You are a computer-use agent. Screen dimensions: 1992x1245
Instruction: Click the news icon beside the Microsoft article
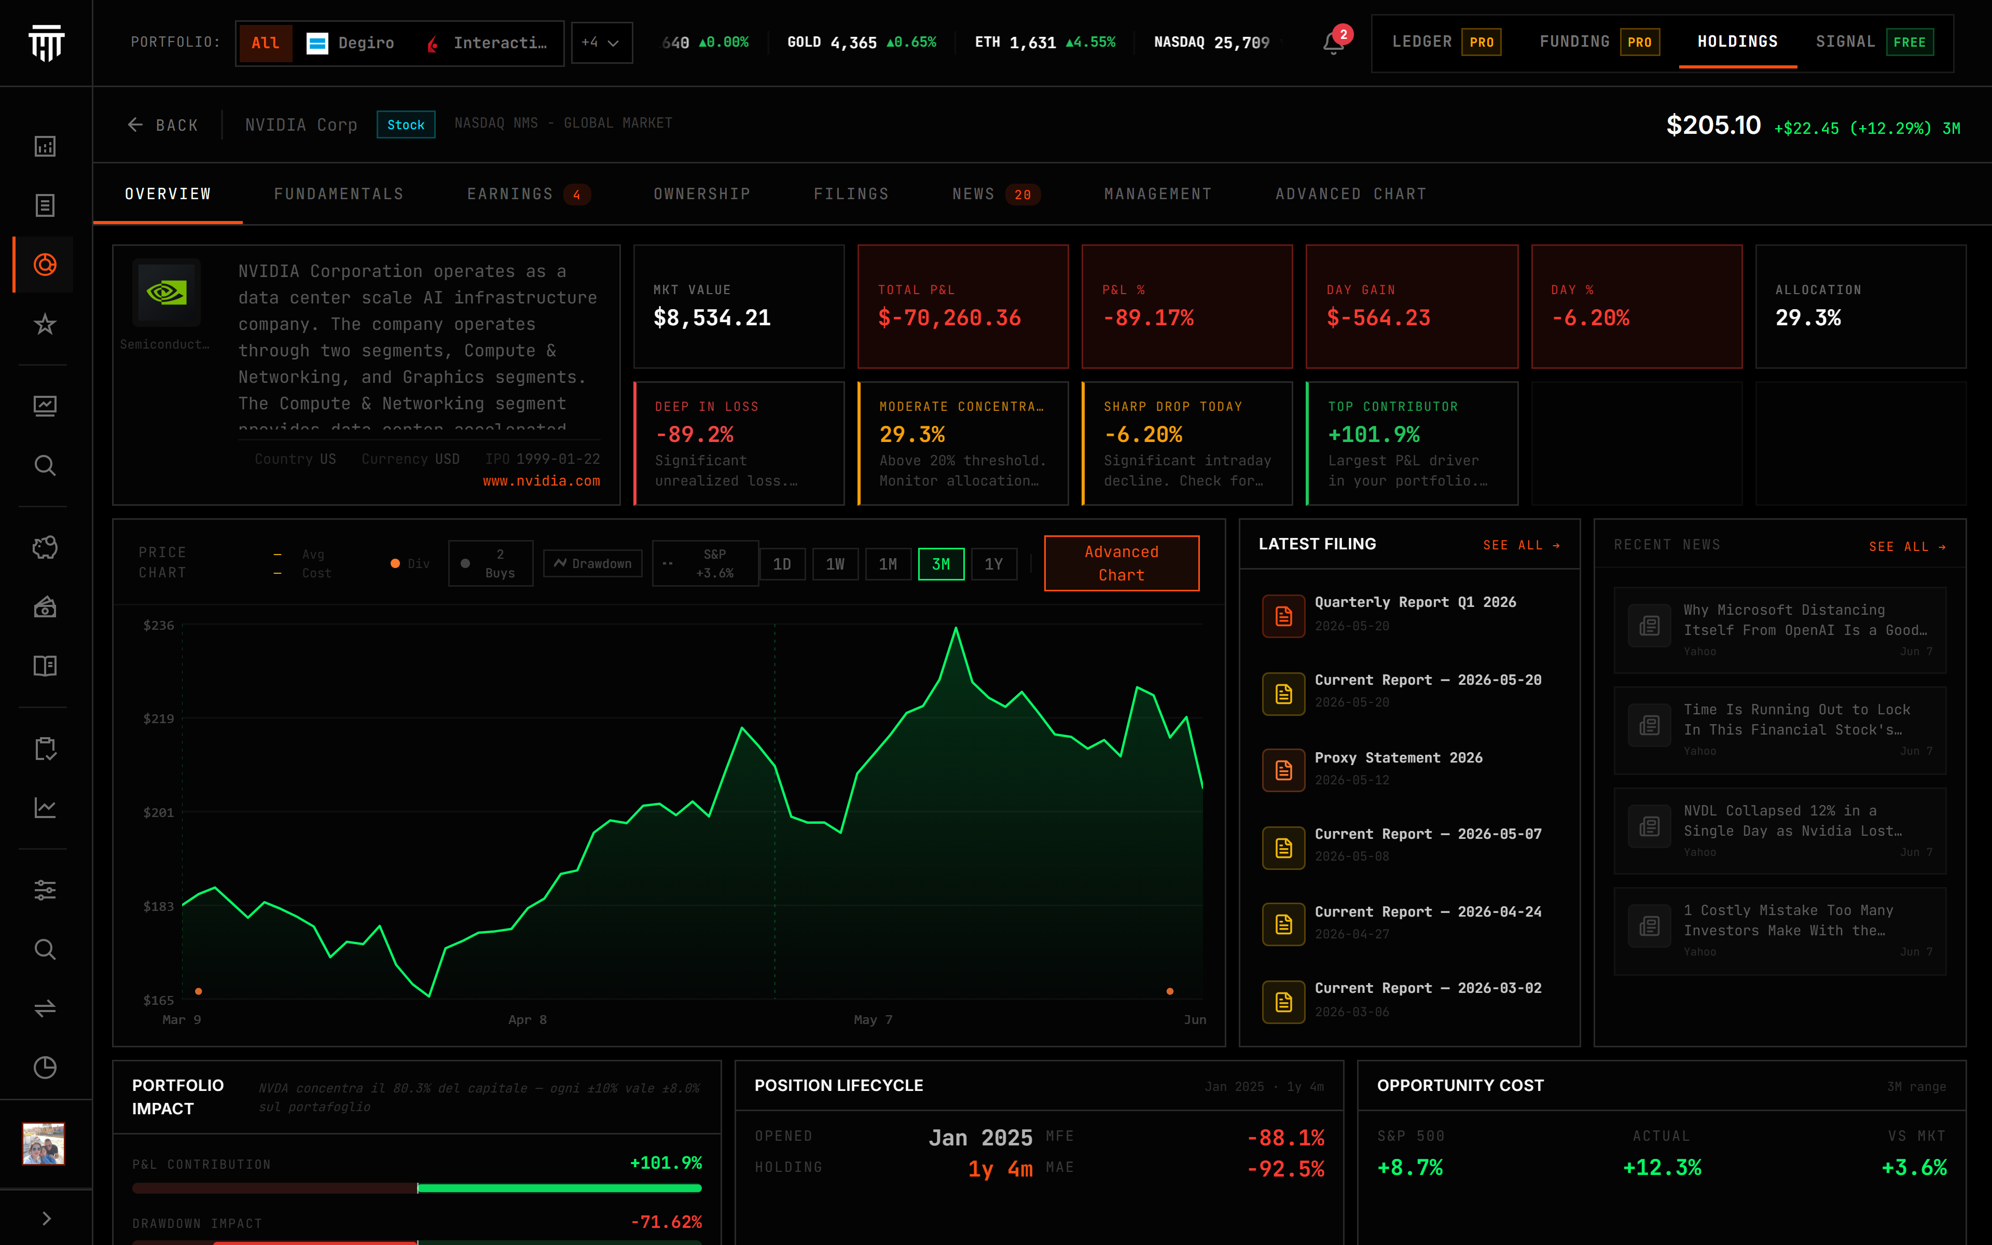[1650, 626]
